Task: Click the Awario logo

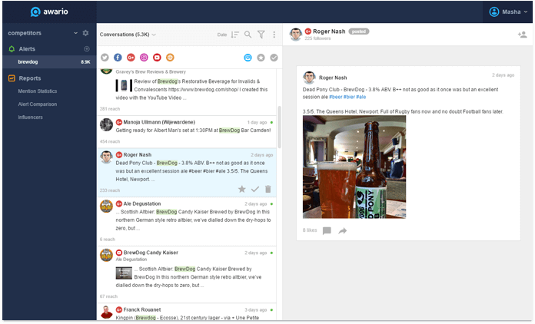Action: [x=49, y=12]
